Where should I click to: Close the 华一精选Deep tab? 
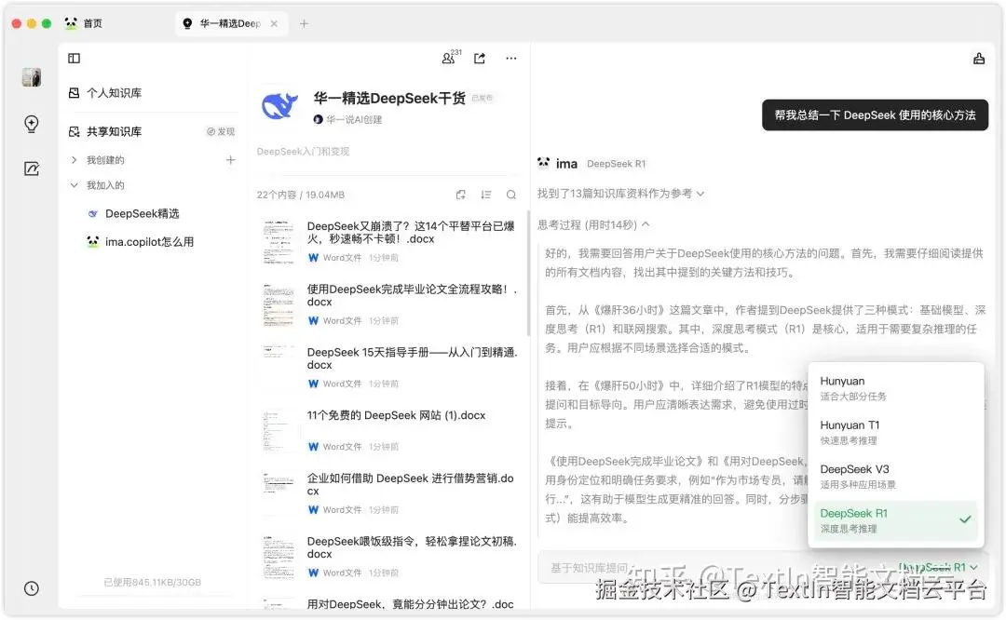tap(274, 23)
